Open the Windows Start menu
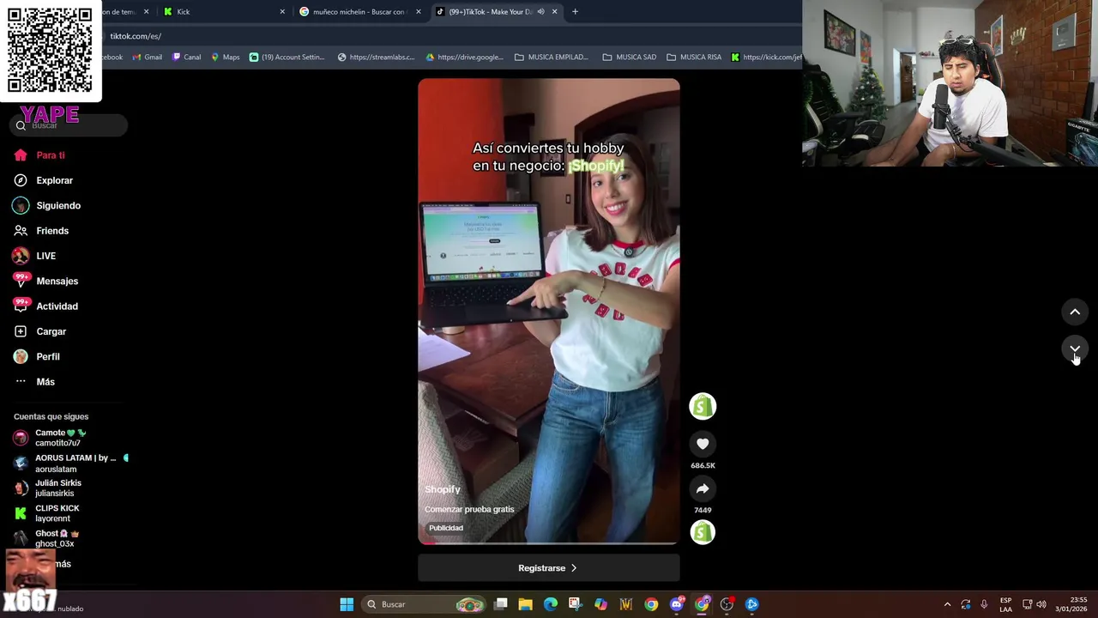This screenshot has height=618, width=1098. coord(347,604)
